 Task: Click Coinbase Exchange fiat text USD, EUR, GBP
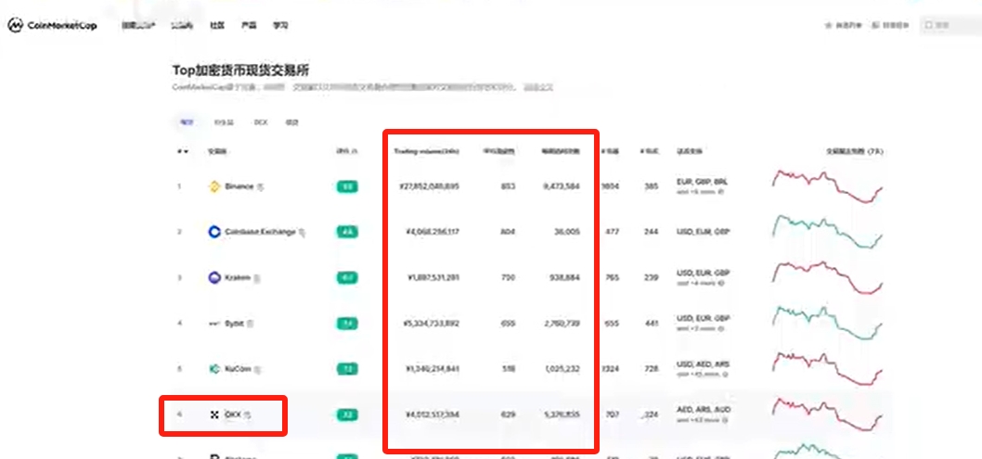pyautogui.click(x=704, y=232)
